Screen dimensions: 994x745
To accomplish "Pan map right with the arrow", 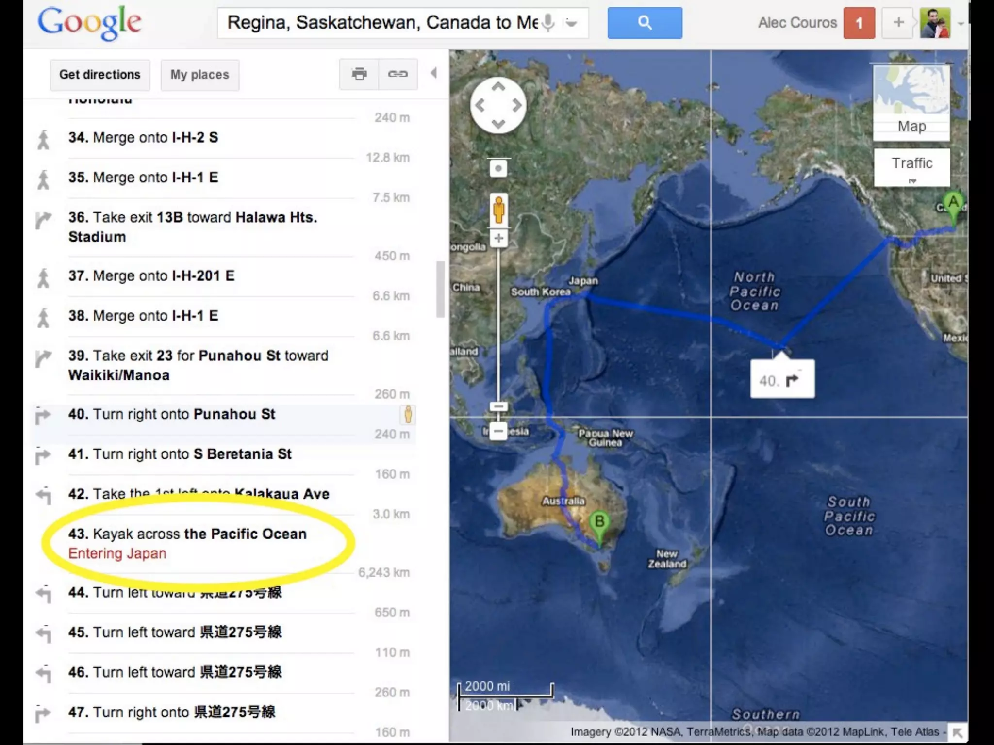I will [517, 105].
